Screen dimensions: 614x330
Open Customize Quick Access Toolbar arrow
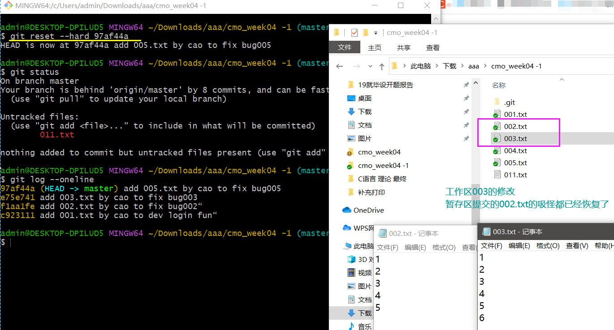point(376,33)
